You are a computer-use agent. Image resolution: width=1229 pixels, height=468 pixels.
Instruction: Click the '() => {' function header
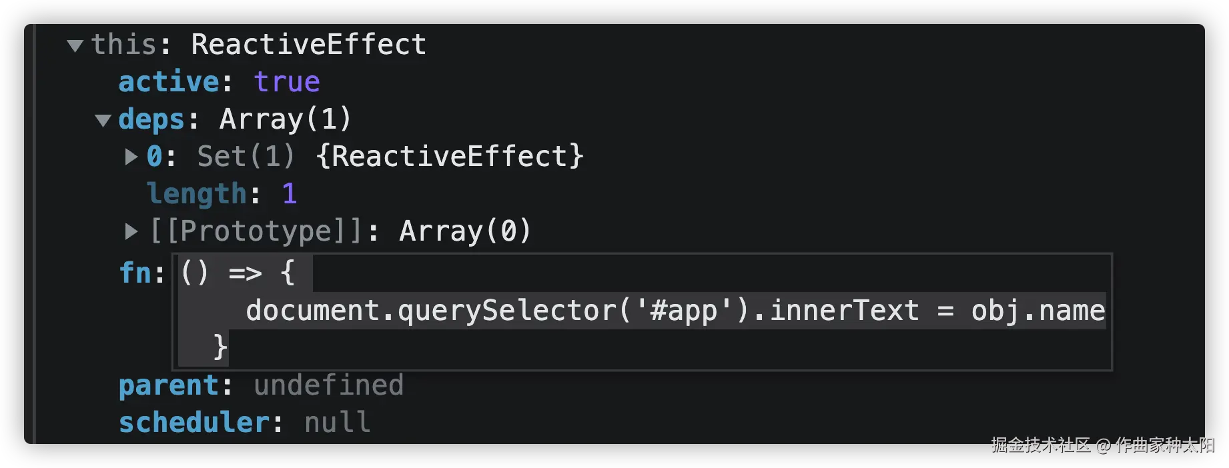click(x=238, y=273)
